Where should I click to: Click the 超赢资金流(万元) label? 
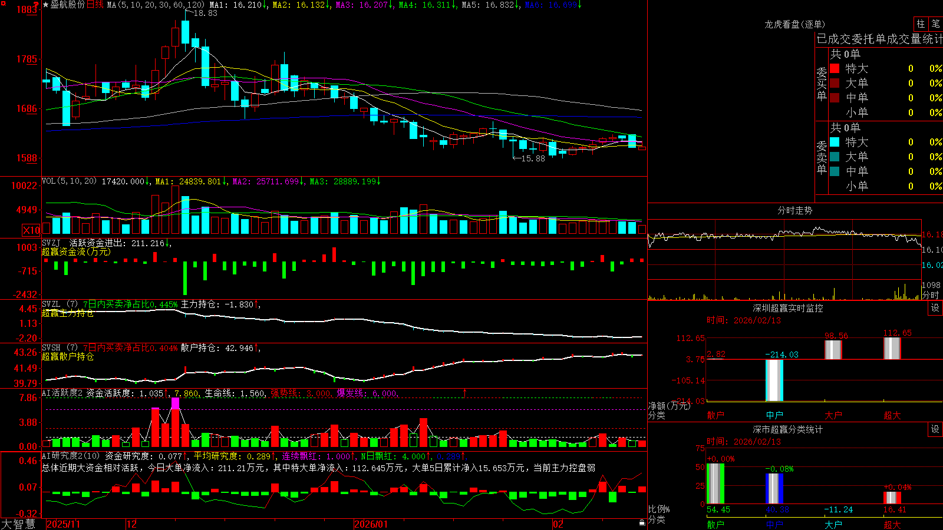tap(76, 251)
